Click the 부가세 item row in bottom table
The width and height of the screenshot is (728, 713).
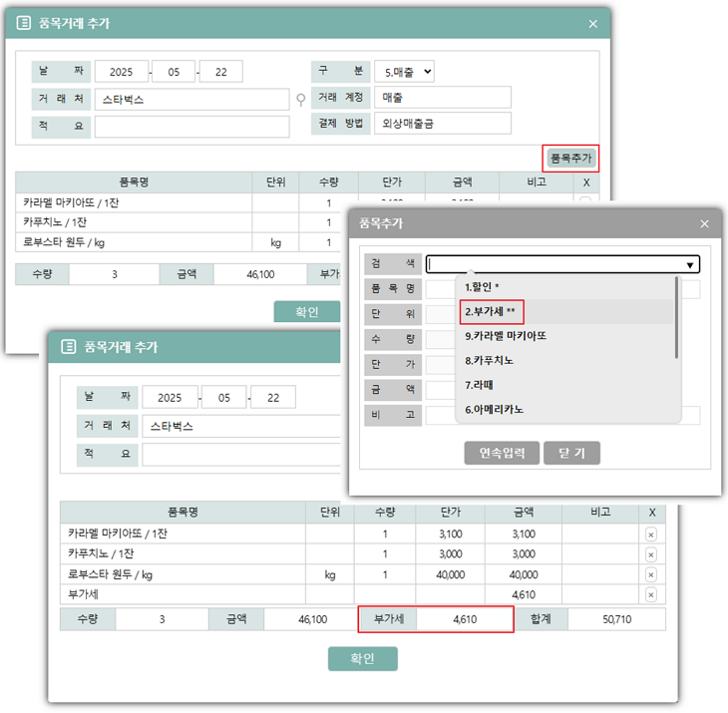click(363, 594)
